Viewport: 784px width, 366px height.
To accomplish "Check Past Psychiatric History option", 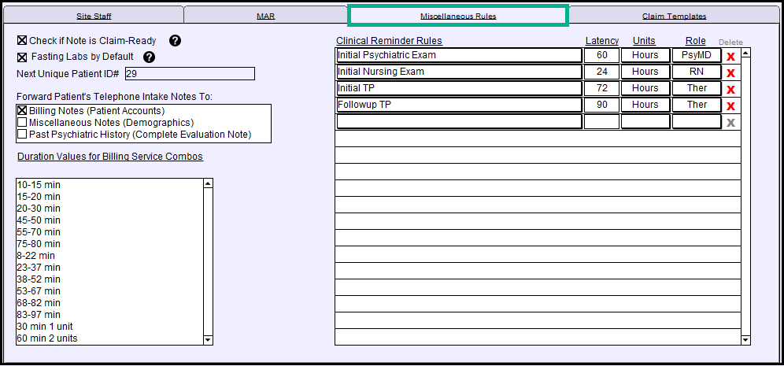I will (22, 135).
